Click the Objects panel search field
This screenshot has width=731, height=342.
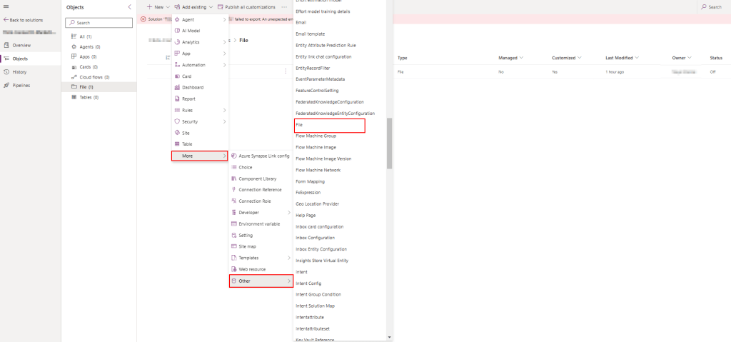pos(99,23)
